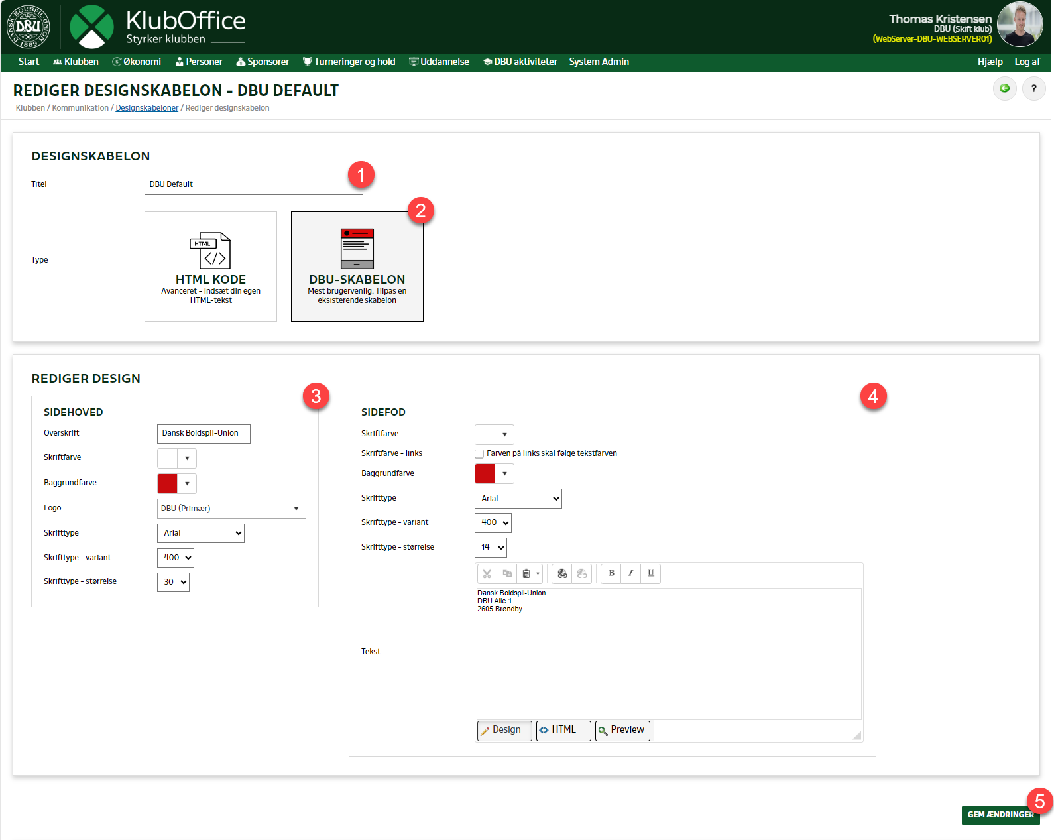Open Sidehoved font size 30 dropdown
The width and height of the screenshot is (1054, 840).
pyautogui.click(x=173, y=582)
